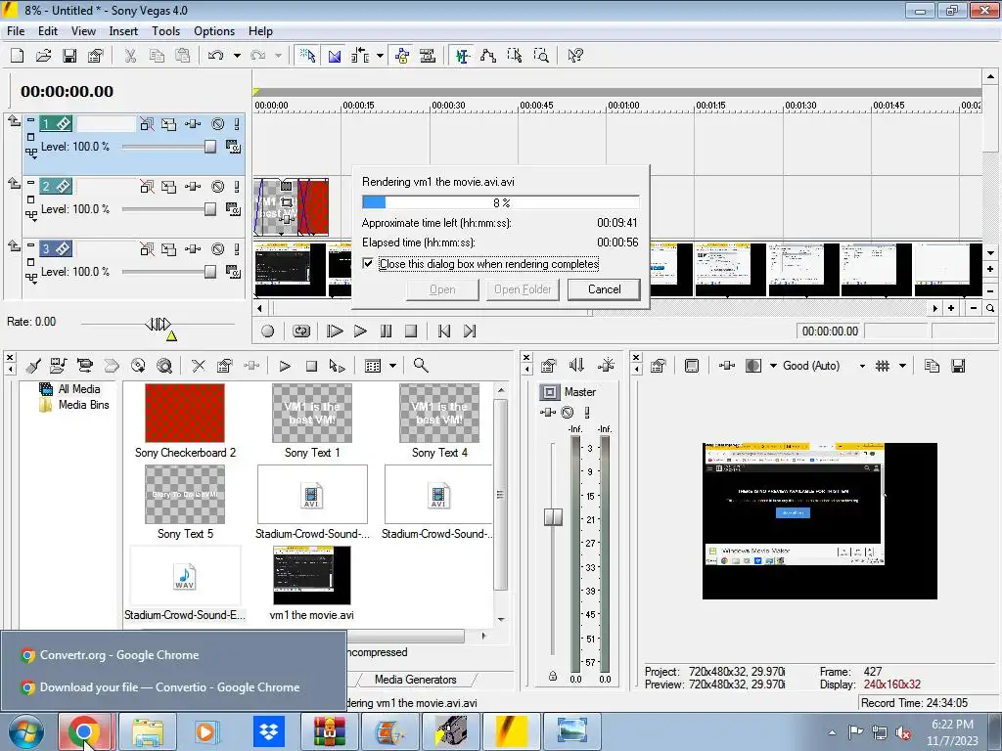Click Remove Selected Media X icon

[199, 366]
